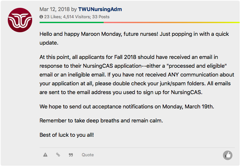The image size is (241, 168).
Task: Copy post permalink via chain icon
Action: (58, 155)
